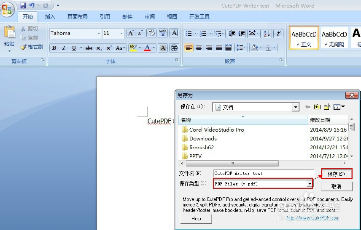
Task: Click the up one level folder icon
Action: click(x=317, y=106)
